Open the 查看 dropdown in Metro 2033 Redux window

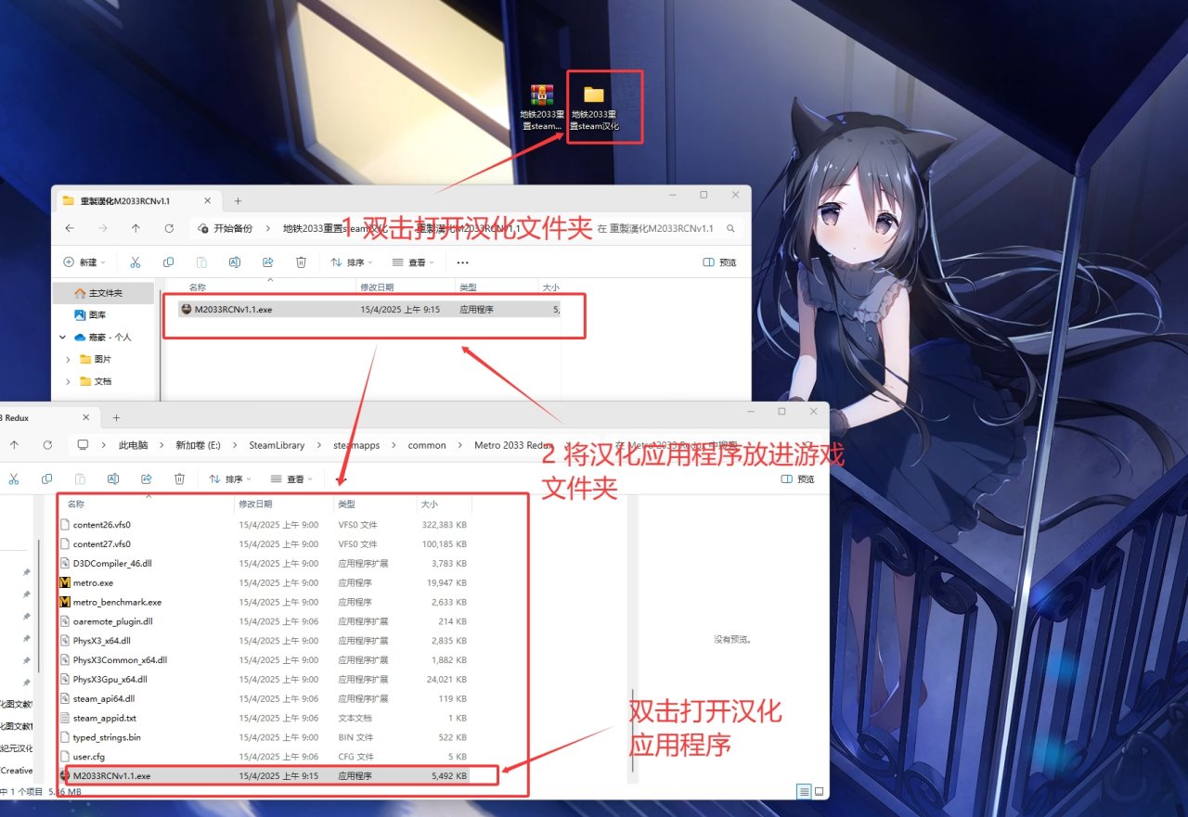tap(291, 479)
